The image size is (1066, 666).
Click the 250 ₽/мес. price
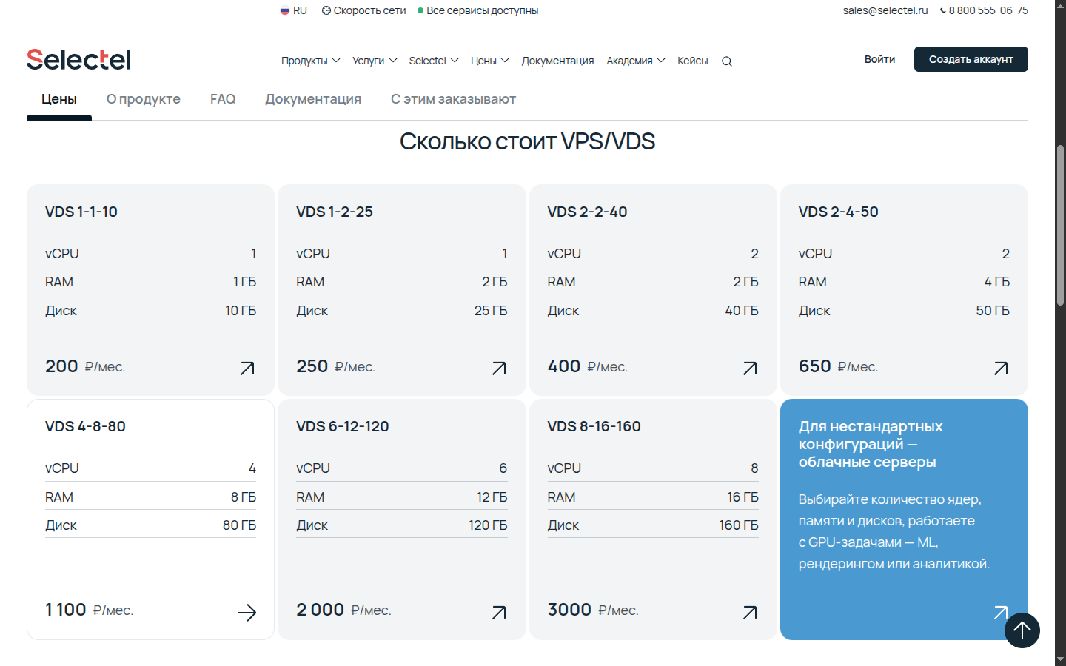click(x=335, y=366)
